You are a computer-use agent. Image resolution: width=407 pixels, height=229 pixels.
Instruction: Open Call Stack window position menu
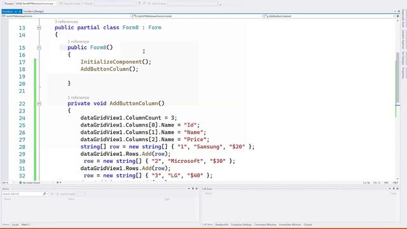[x=390, y=189]
